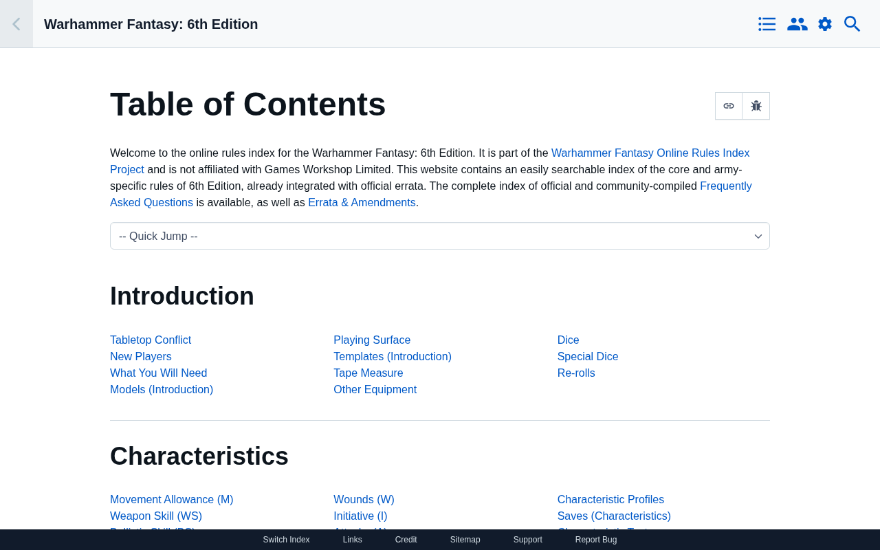The width and height of the screenshot is (880, 550).
Task: Open the Tabletop Conflict link
Action: click(x=151, y=340)
